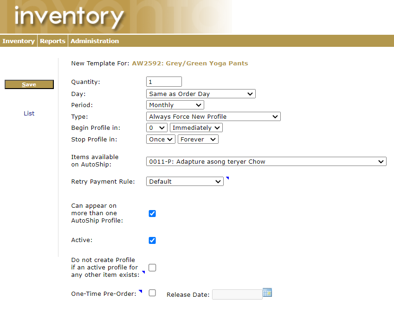Image resolution: width=394 pixels, height=313 pixels.
Task: Click the Save button
Action: coord(29,84)
